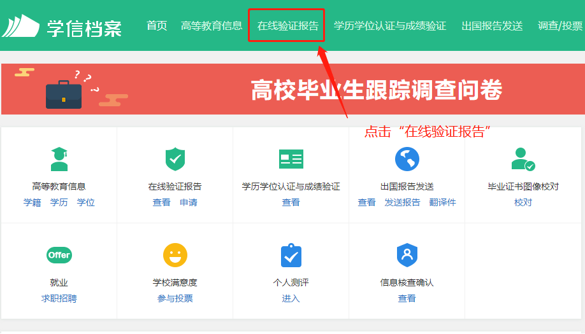
Task: Click the 校对 link under 毕业证书图像校对
Action: pyautogui.click(x=523, y=202)
